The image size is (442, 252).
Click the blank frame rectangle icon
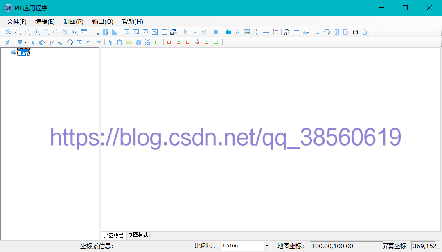[296, 32]
